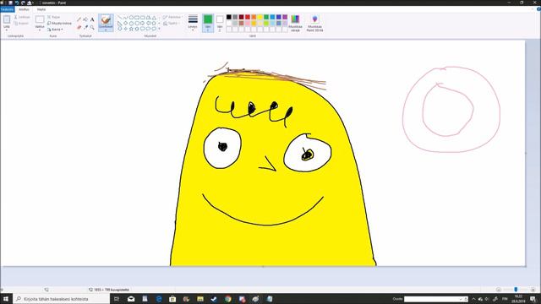541x304 pixels.
Task: Select the Fill with color bucket tool
Action: point(85,19)
